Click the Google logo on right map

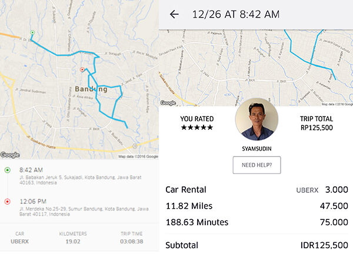tap(168, 102)
